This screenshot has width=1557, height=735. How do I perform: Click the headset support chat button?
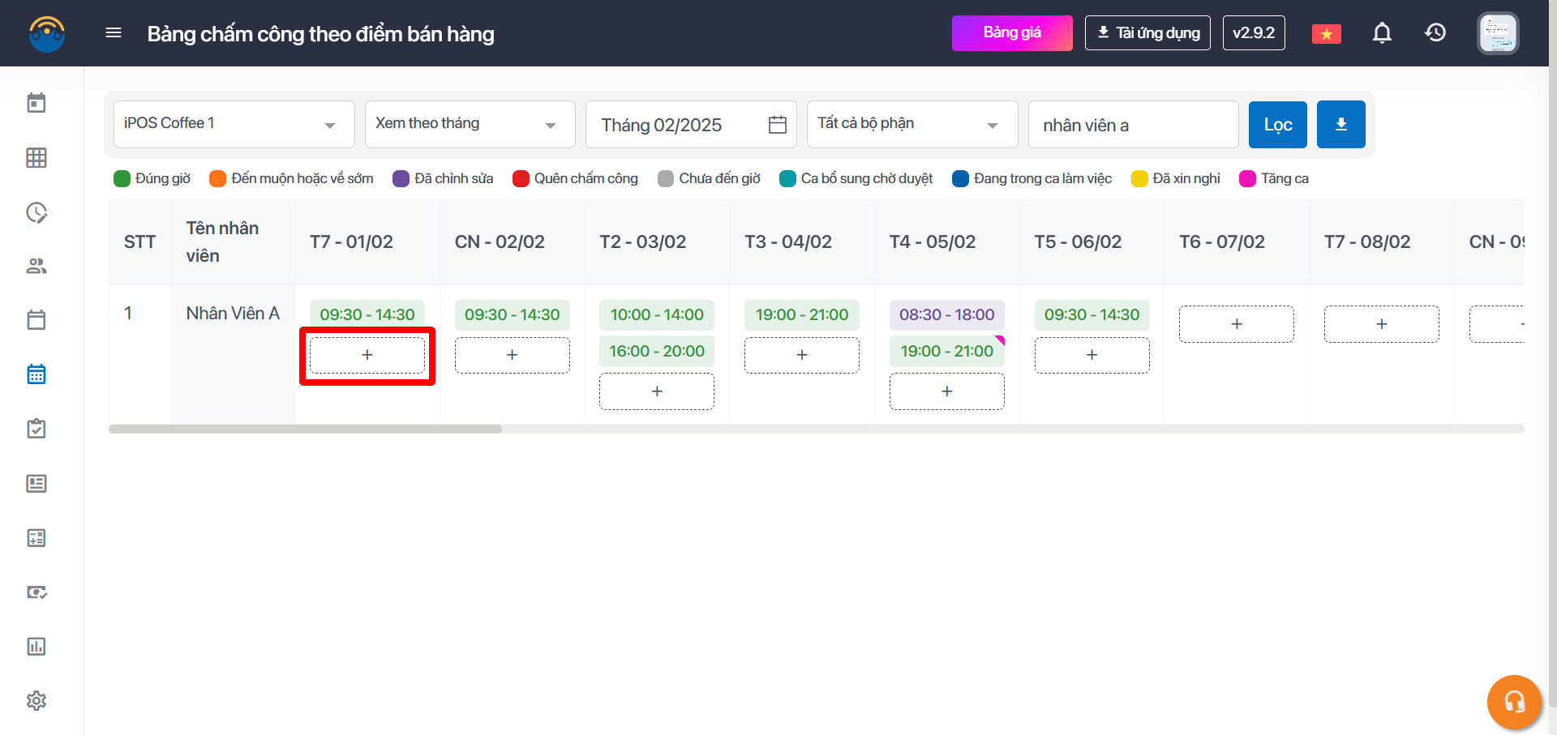(1513, 701)
